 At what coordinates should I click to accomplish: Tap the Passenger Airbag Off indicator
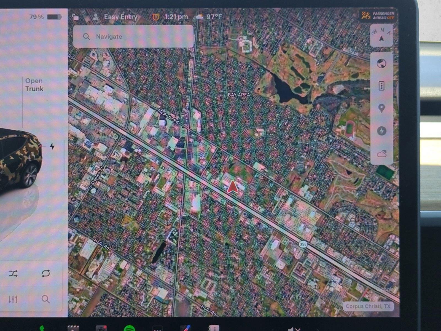378,15
